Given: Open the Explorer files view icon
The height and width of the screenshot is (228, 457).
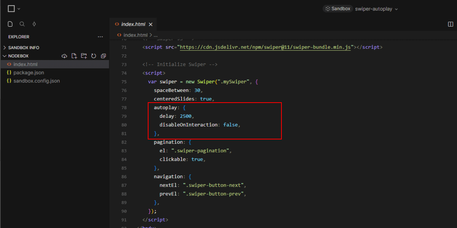Looking at the screenshot, I should tap(11, 24).
